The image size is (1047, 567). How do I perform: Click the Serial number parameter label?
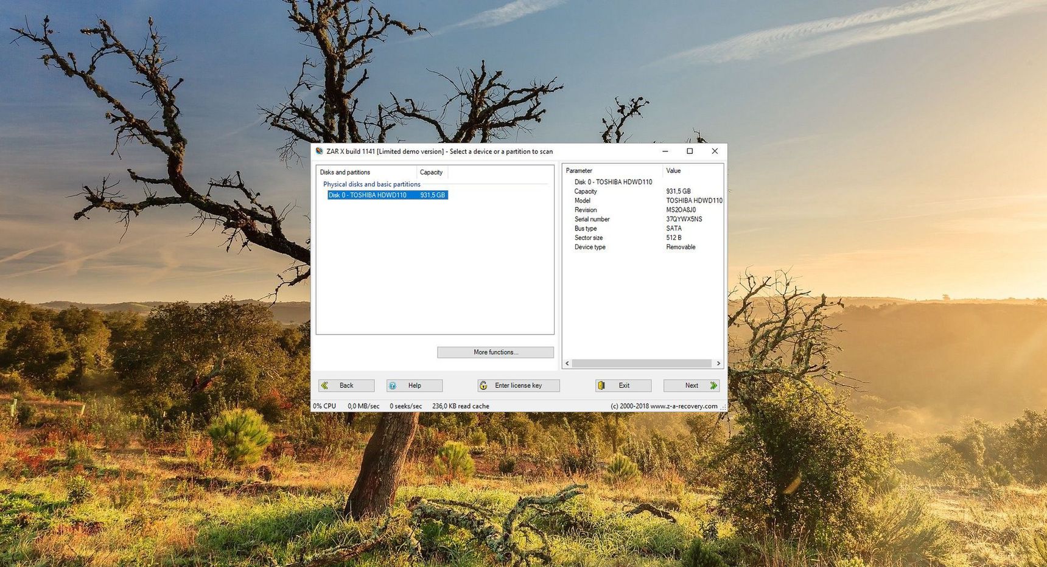pos(592,219)
